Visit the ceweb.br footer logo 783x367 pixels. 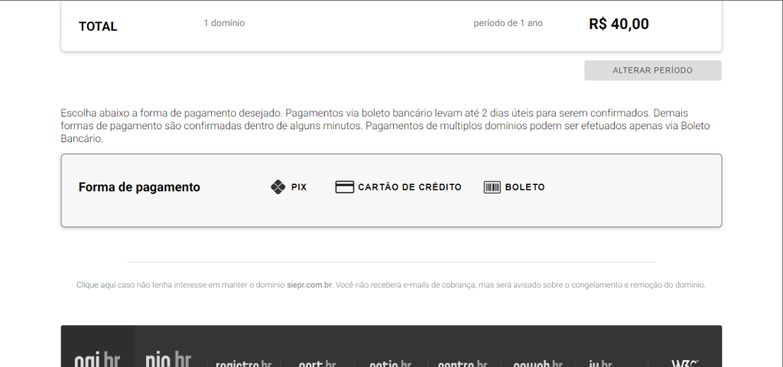point(538,363)
